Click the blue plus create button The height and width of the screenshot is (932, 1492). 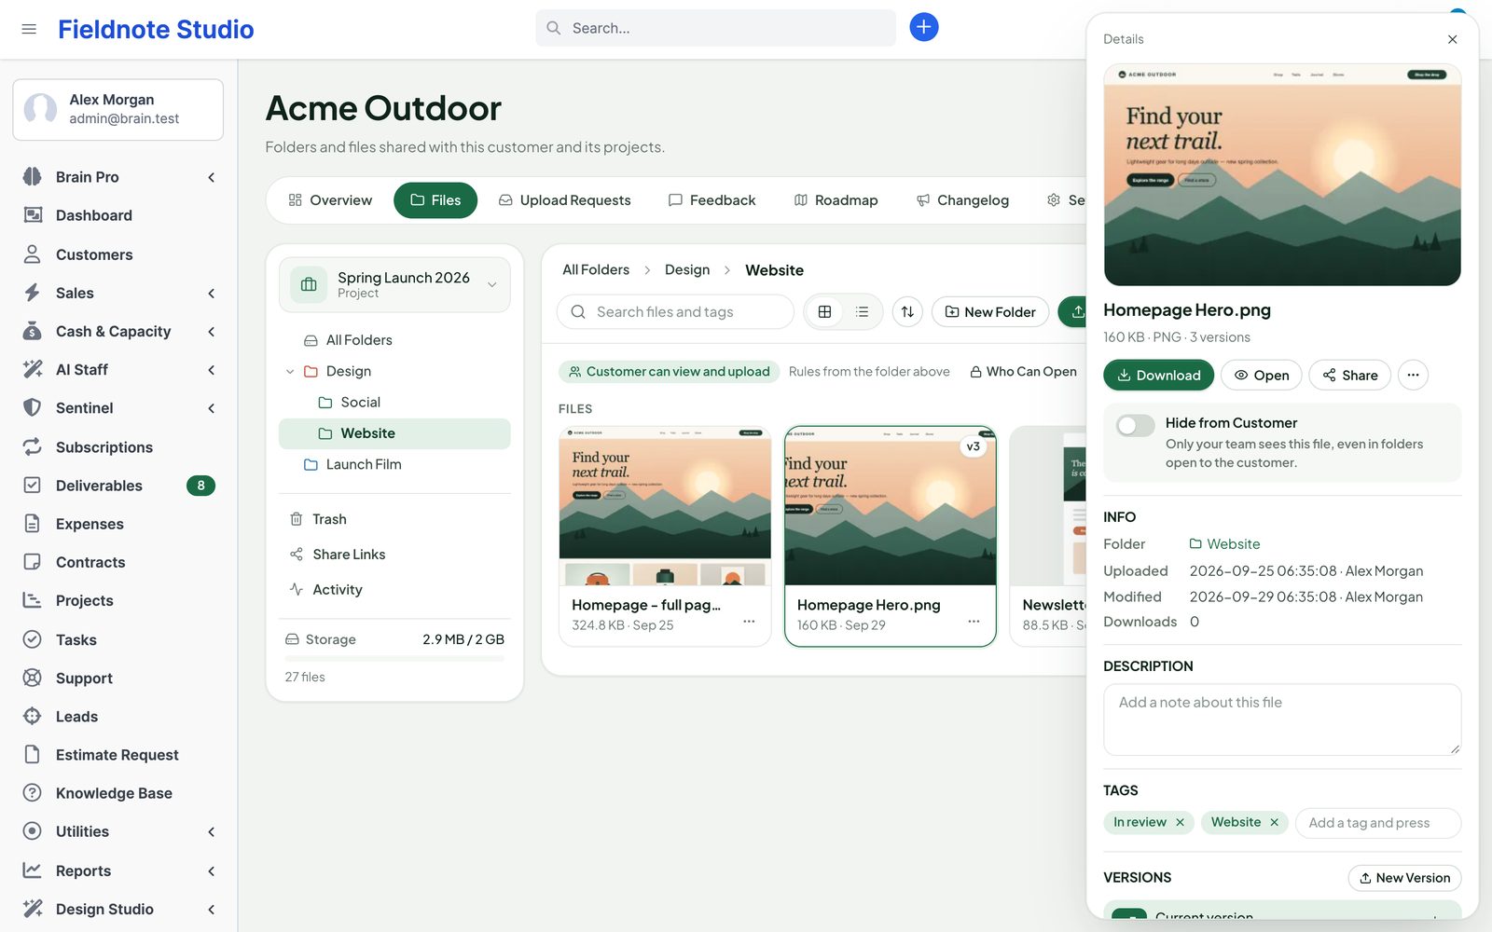pos(923,27)
